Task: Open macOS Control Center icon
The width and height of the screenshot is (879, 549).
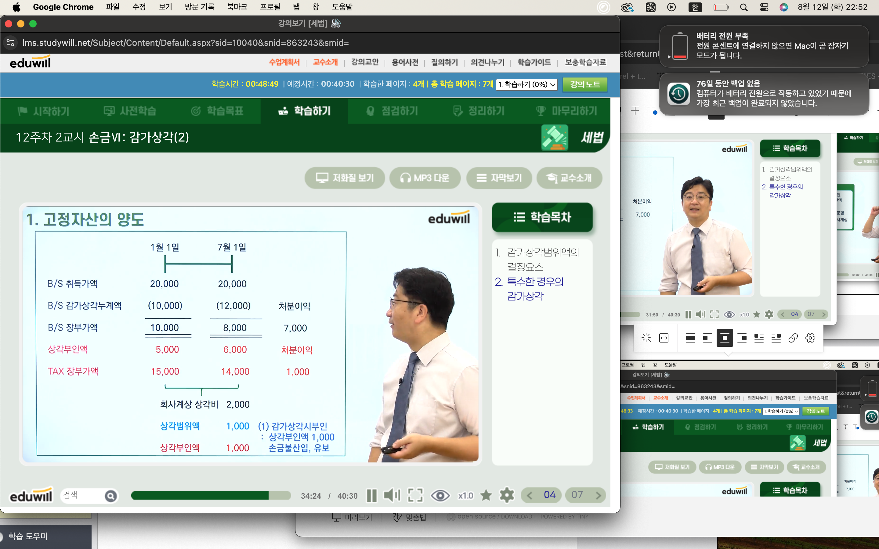Action: point(764,7)
